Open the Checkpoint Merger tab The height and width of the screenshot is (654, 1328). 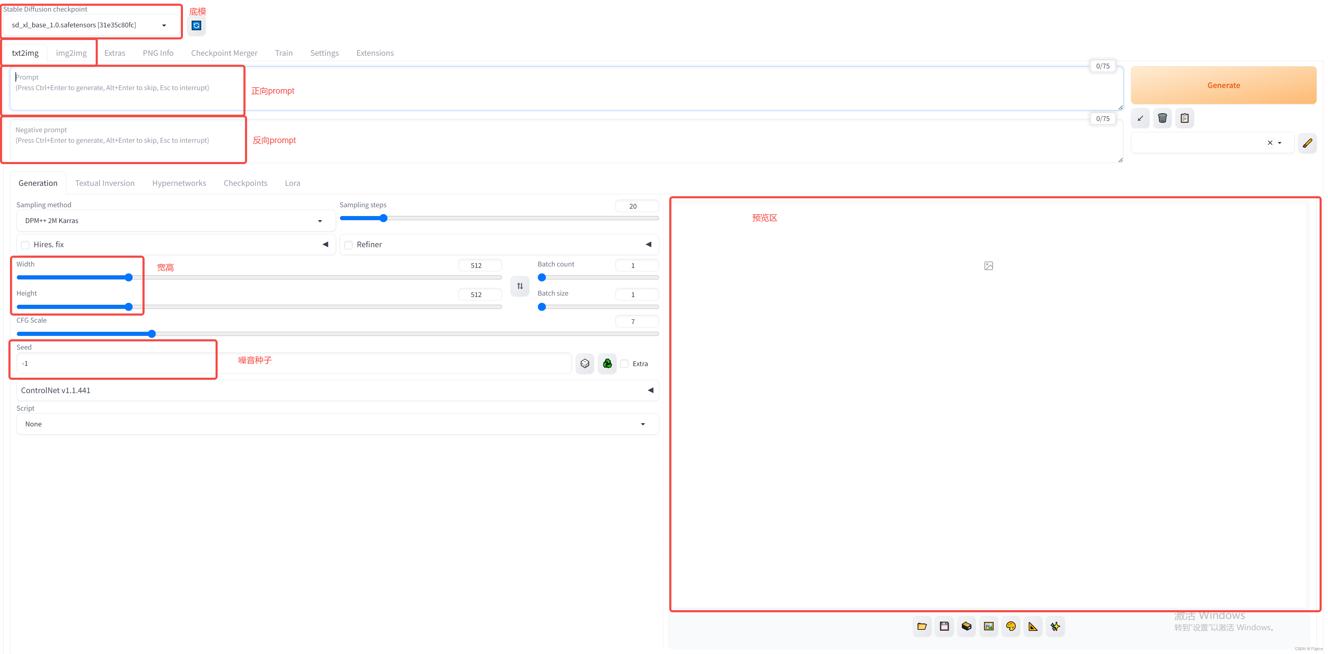coord(224,53)
